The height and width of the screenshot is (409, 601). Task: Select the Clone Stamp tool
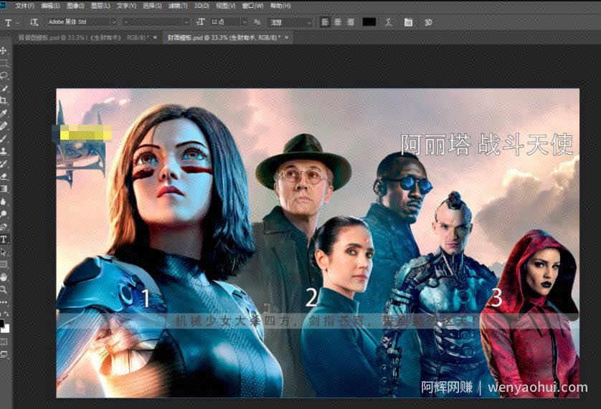[4, 151]
